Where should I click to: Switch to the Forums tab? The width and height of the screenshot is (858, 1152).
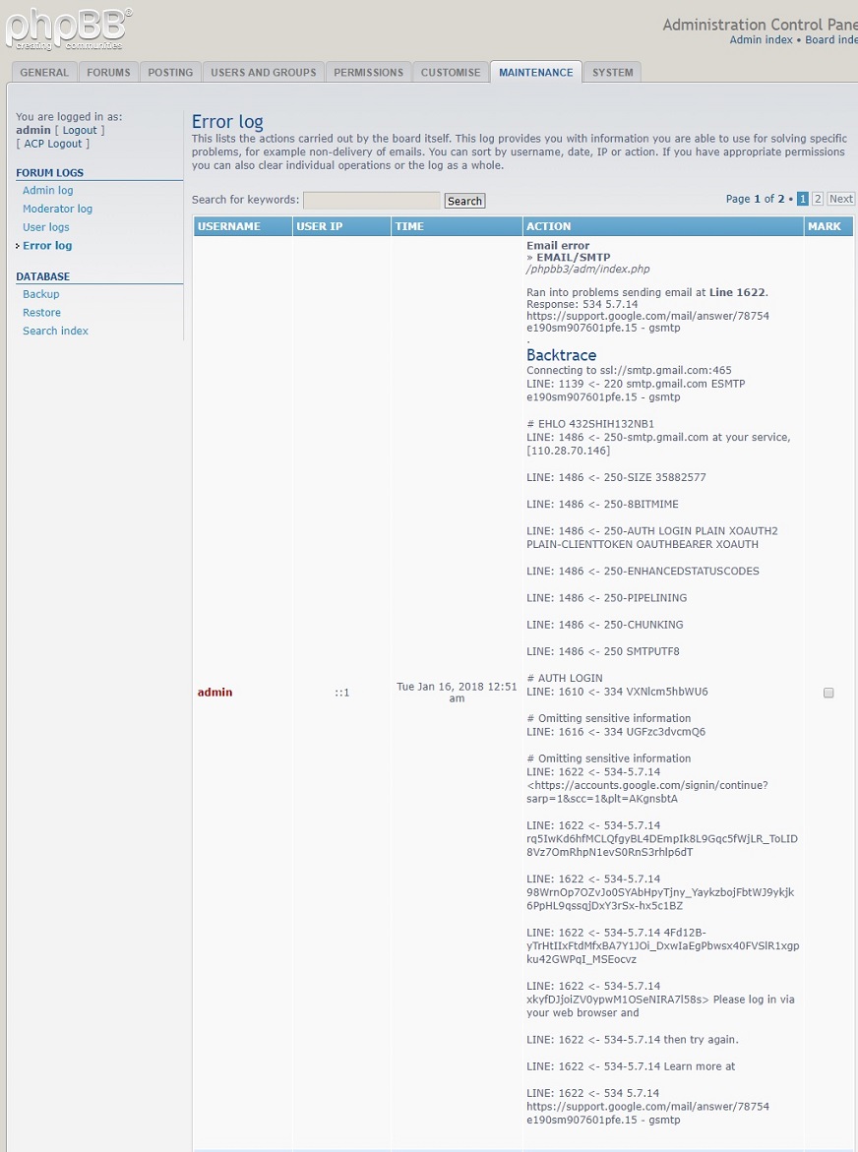pos(108,72)
